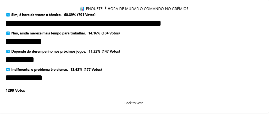Click the poll title about Grêmio

click(137, 9)
